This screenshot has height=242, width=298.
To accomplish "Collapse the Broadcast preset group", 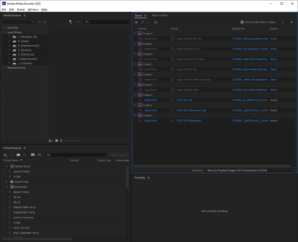I will coord(7,187).
